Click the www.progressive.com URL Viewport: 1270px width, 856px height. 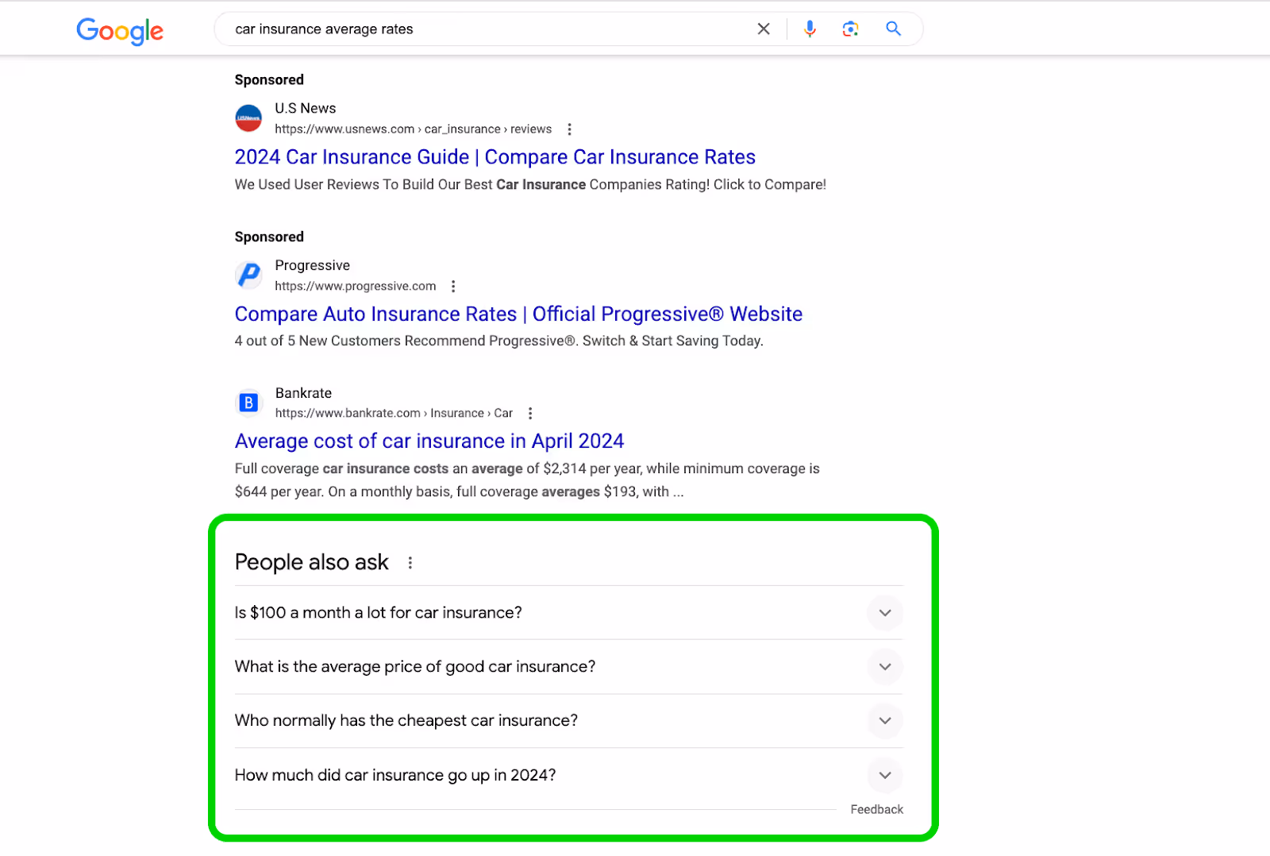tap(356, 287)
